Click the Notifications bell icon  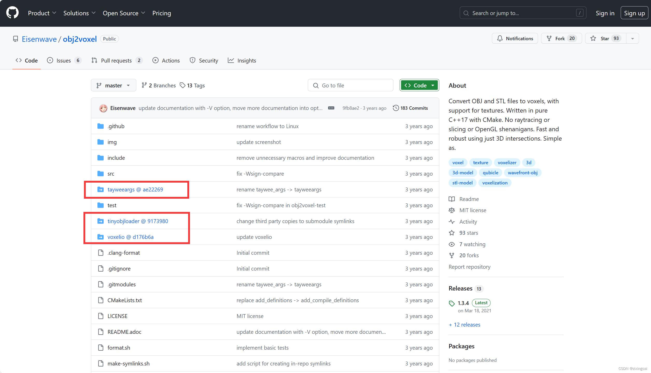tap(500, 38)
